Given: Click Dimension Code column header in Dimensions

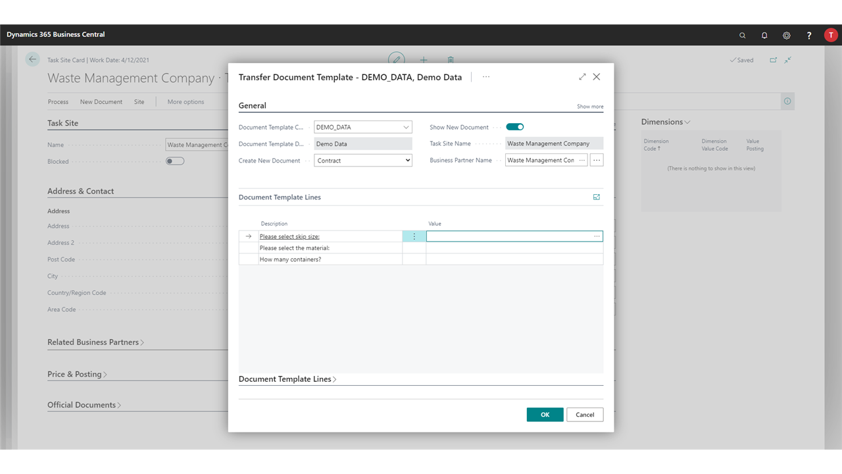Looking at the screenshot, I should [x=656, y=145].
